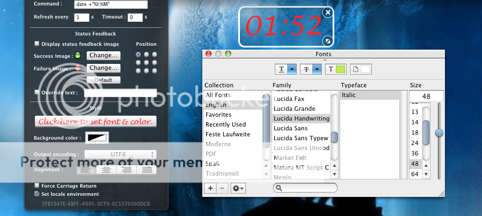Click the Refresh every seconds field
482x216 pixels.
81,17
